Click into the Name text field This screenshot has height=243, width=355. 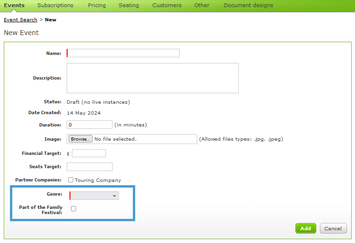[123, 53]
